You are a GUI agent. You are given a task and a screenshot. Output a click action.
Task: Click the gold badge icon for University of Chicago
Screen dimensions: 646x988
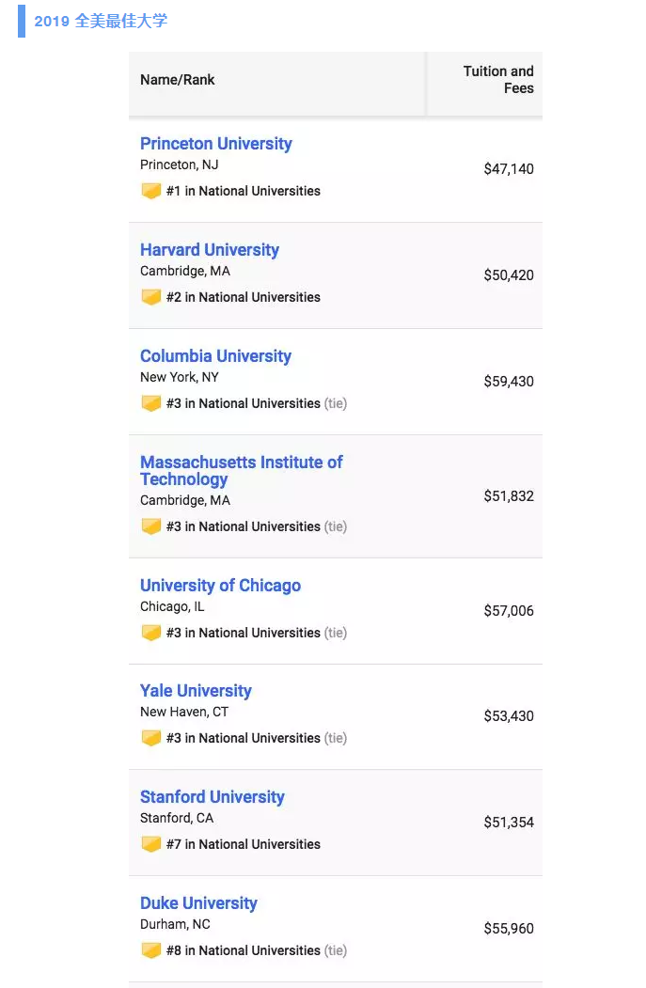151,633
